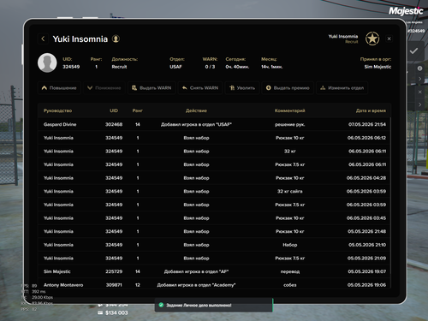Click the Ранг column header
The width and height of the screenshot is (428, 321).
(138, 110)
